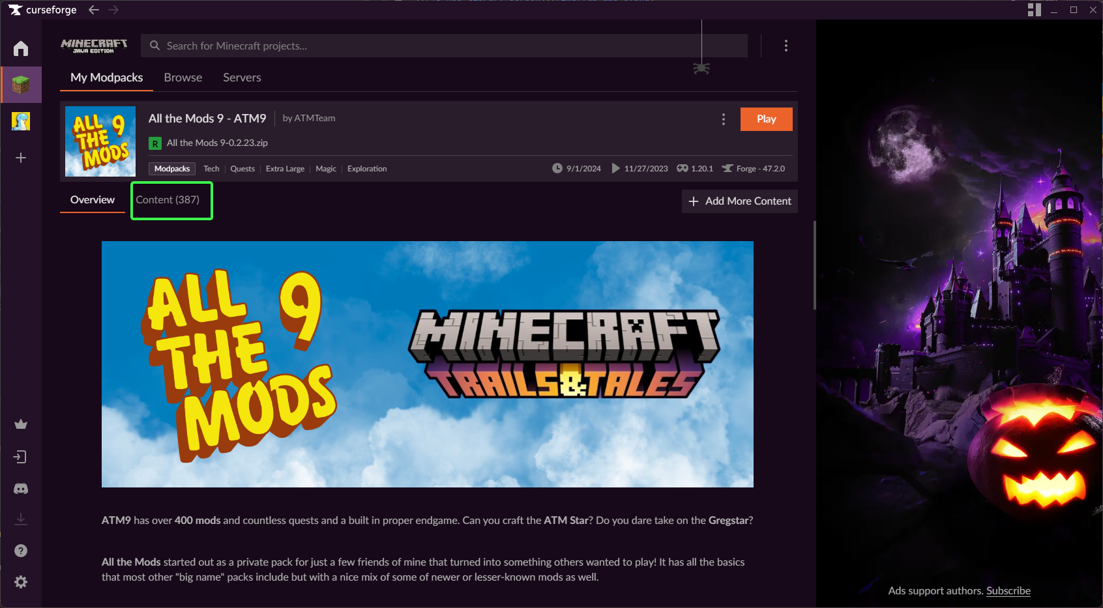Click the content area vertical scrollbar

pyautogui.click(x=815, y=265)
